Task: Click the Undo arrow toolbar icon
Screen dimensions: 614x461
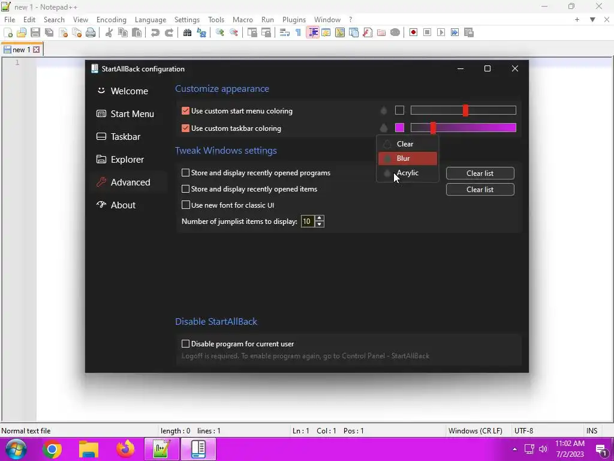Action: coord(155,32)
